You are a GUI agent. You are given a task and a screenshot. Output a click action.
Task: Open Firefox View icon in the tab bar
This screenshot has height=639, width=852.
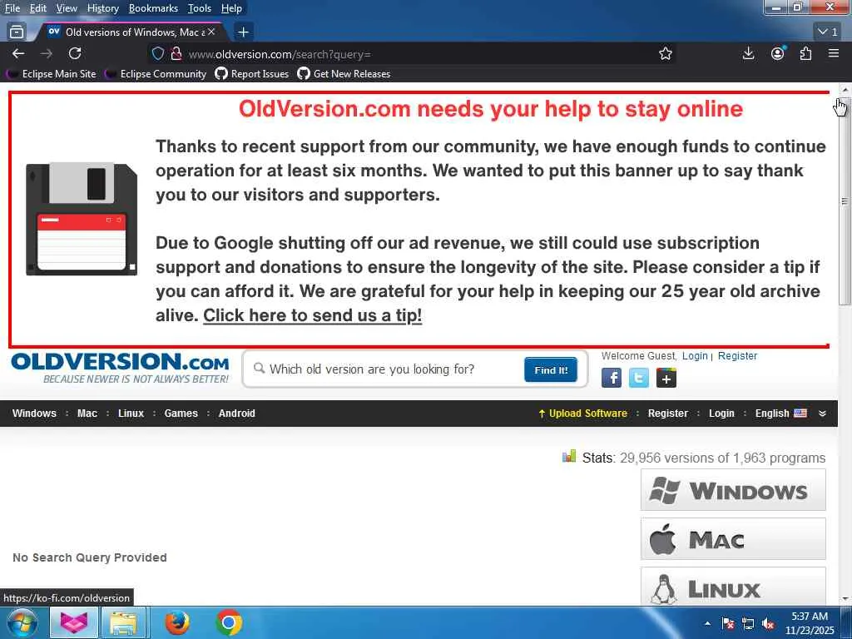point(17,32)
